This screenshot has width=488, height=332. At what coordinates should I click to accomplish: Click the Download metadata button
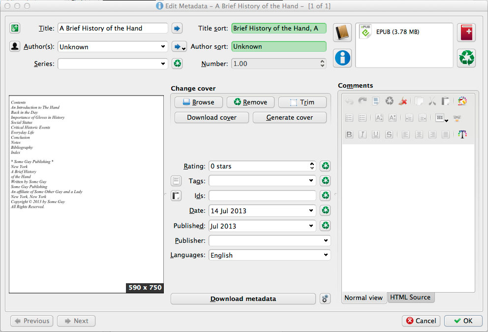[243, 299]
